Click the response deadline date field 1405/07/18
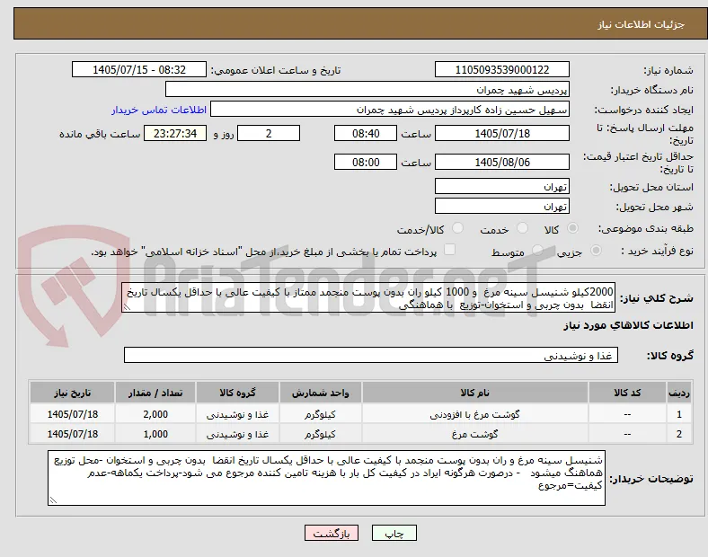The image size is (708, 557). click(502, 133)
